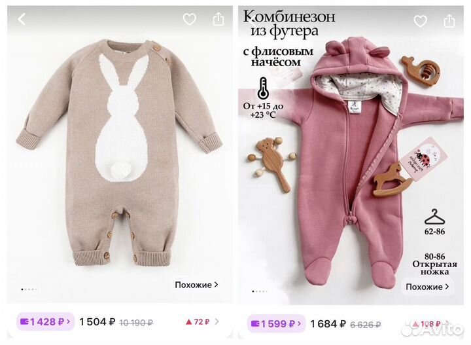The height and width of the screenshot is (345, 471).
Task: Select the 1 599 ₽ wallet price badge
Action: click(x=275, y=323)
